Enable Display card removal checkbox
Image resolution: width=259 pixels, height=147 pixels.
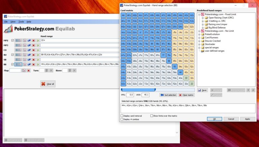click(x=122, y=116)
